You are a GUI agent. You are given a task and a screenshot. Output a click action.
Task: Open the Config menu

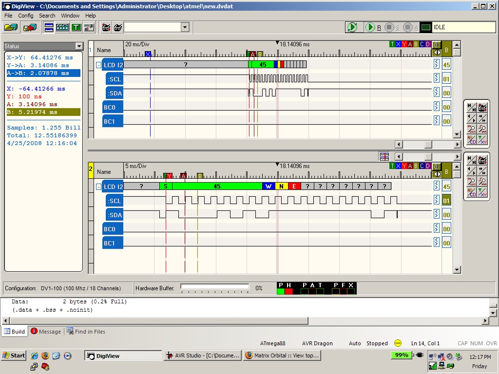point(25,16)
